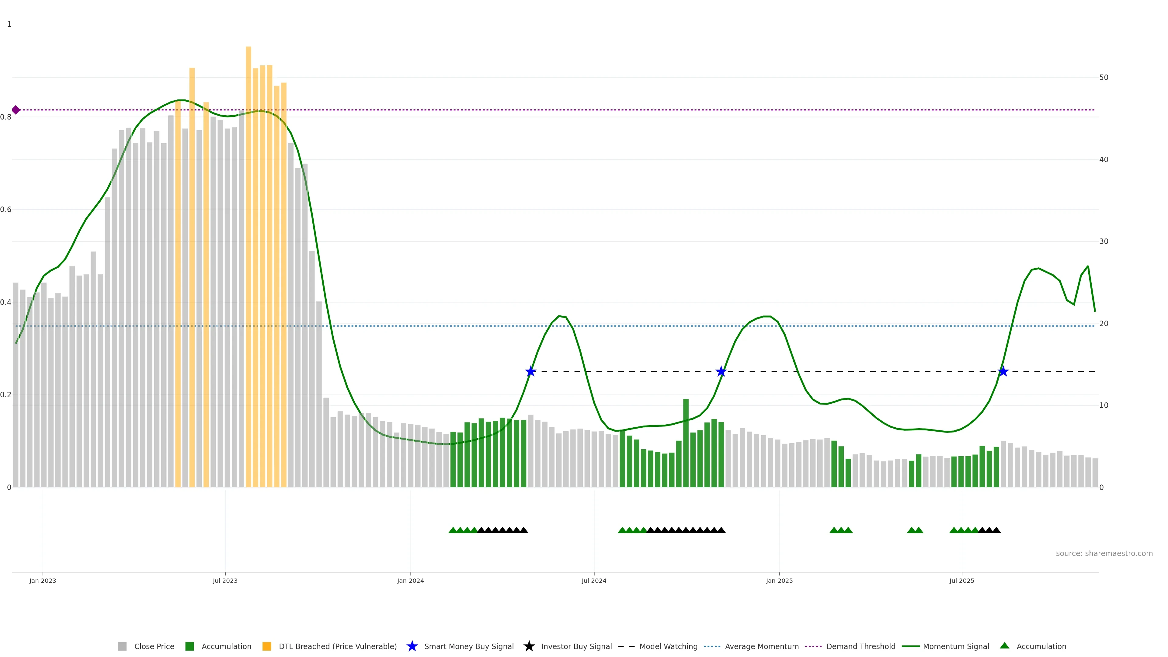
Task: Click the green Accumulation square legend icon
Action: coord(189,646)
